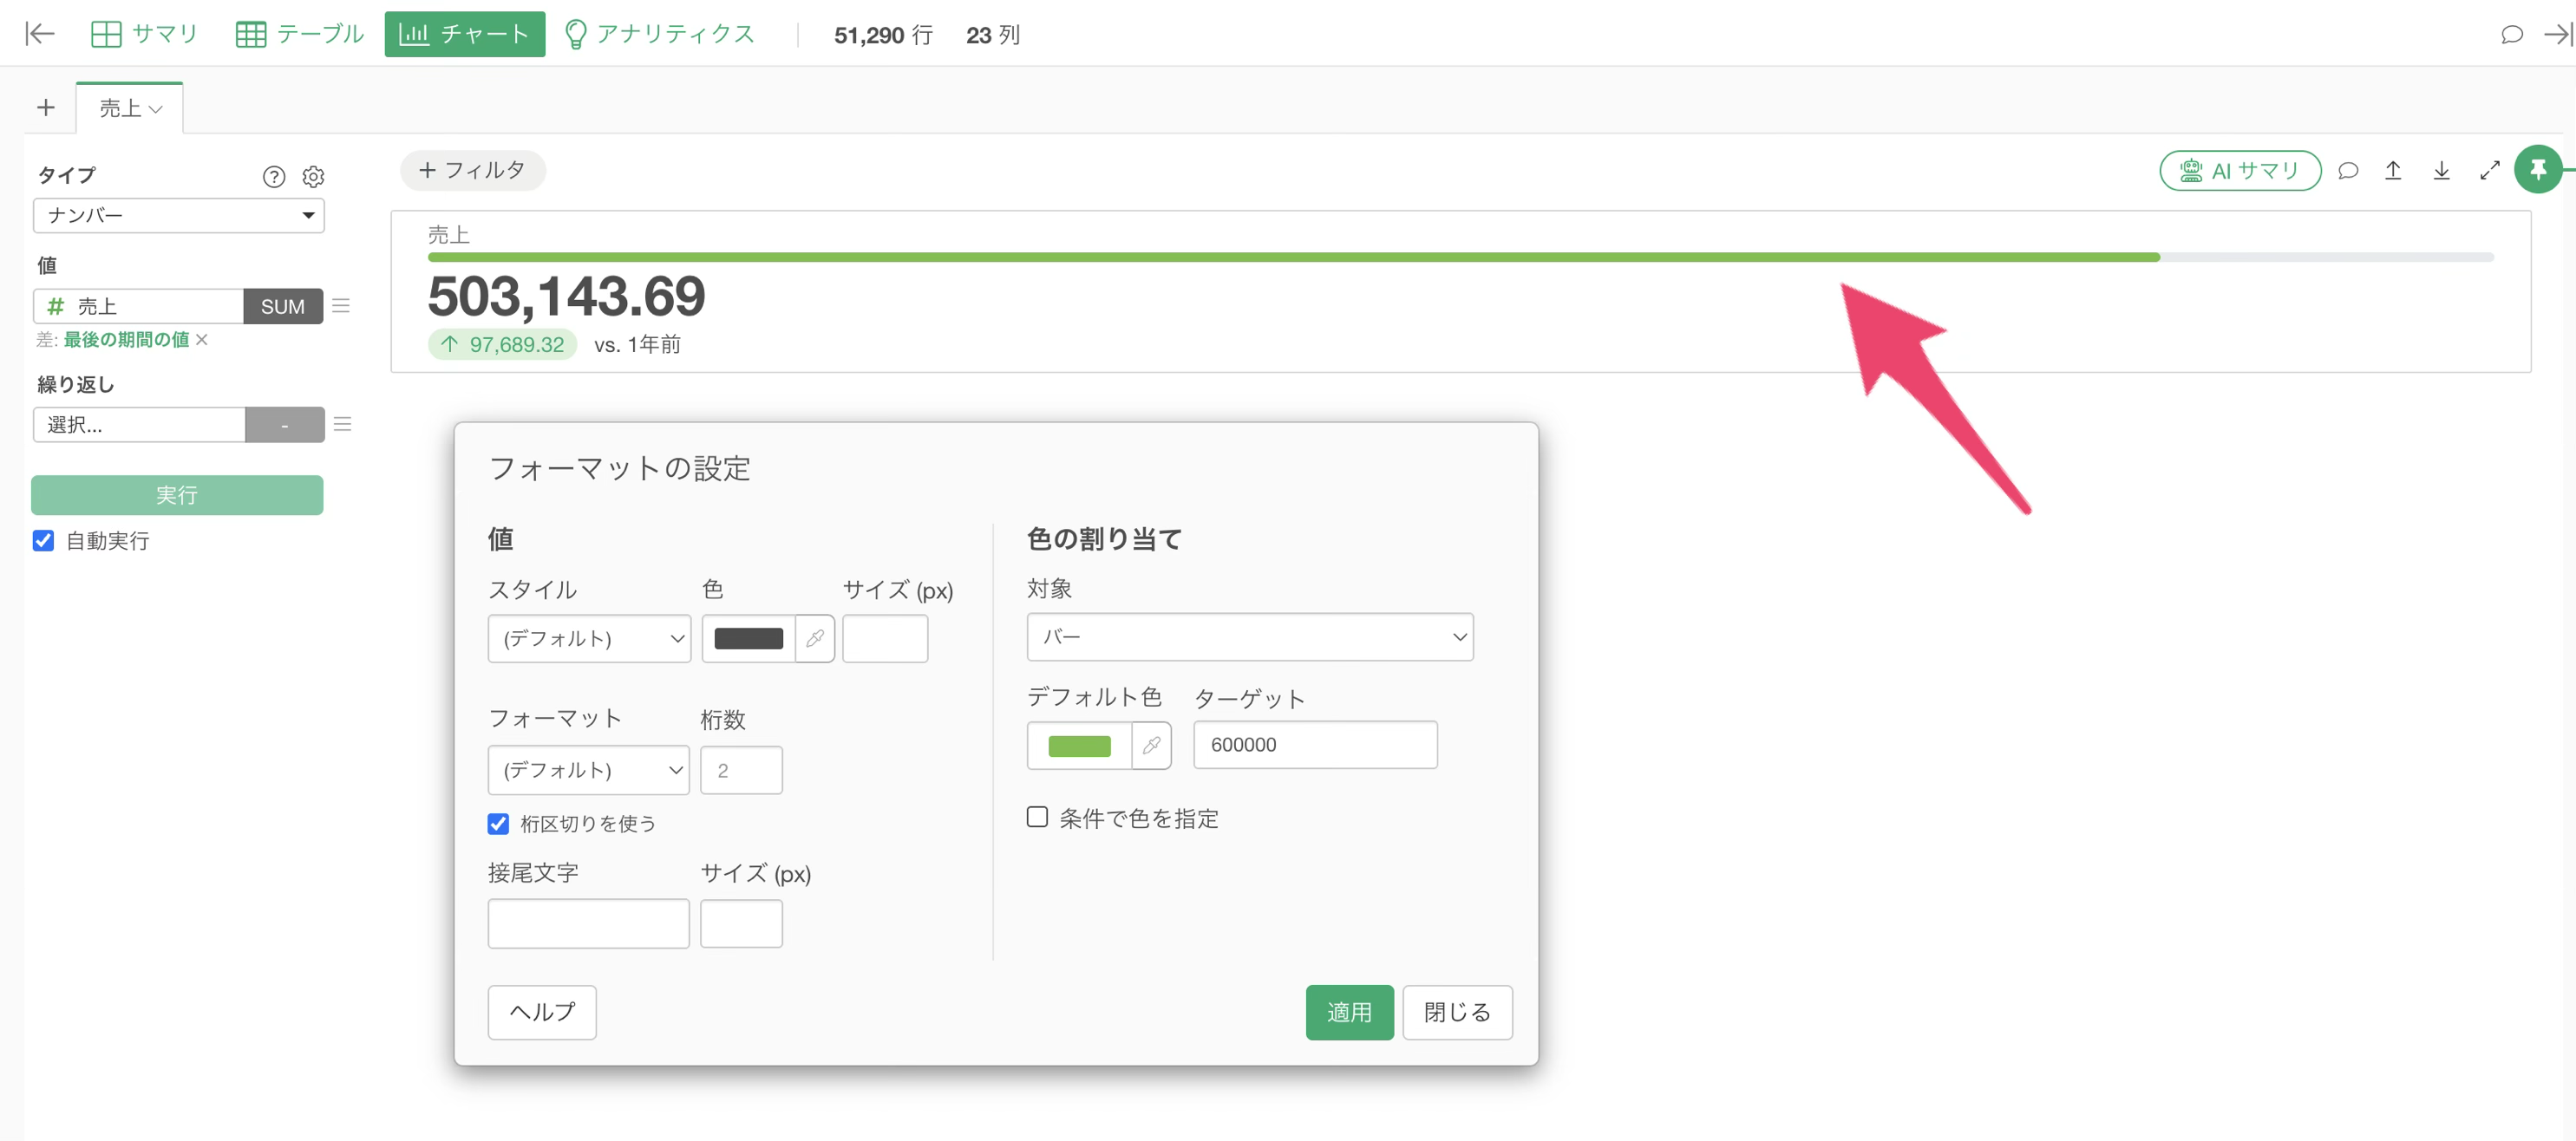Enable 条件で色を指定 checkbox
This screenshot has width=2576, height=1141.
1037,818
